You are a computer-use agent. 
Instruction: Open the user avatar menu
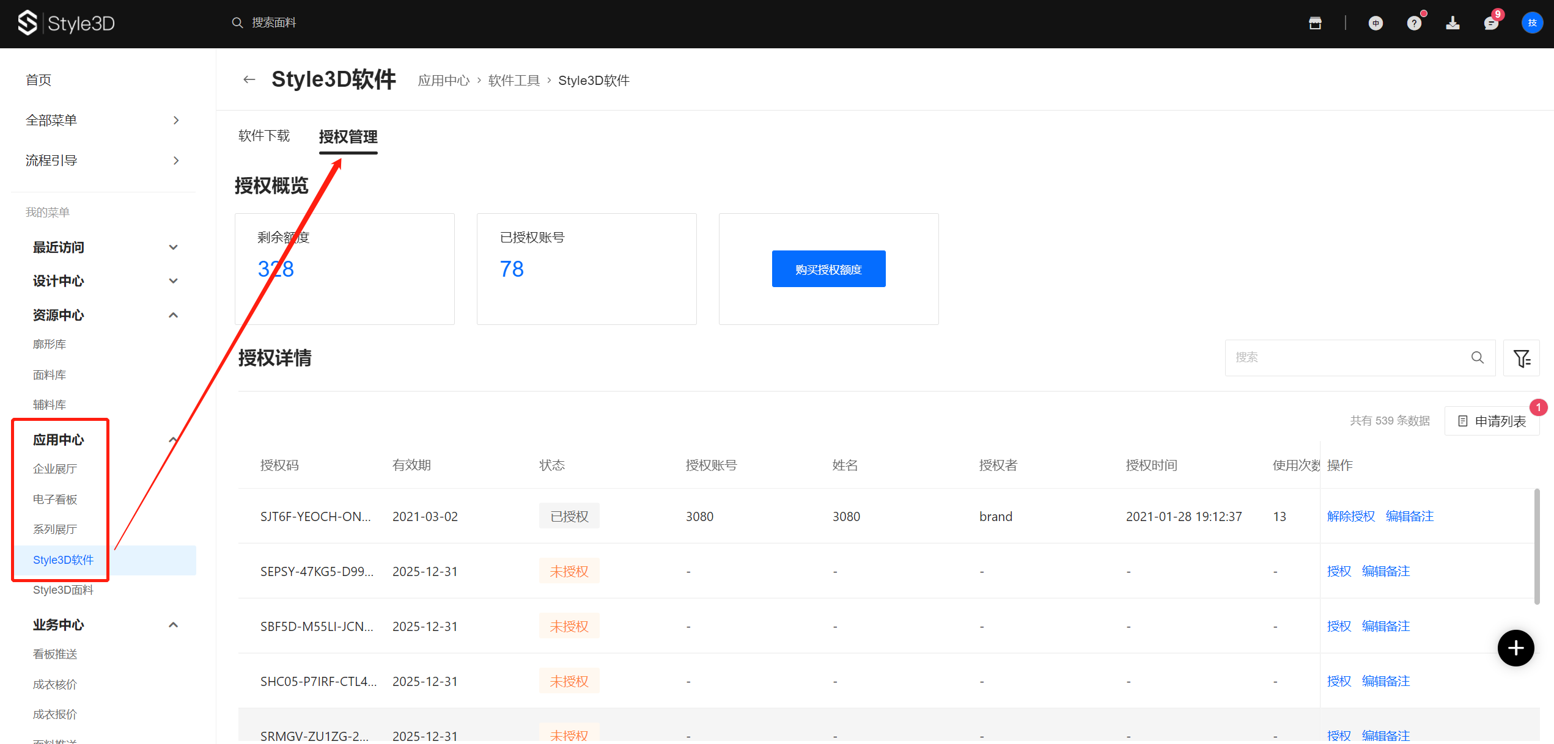[x=1532, y=23]
